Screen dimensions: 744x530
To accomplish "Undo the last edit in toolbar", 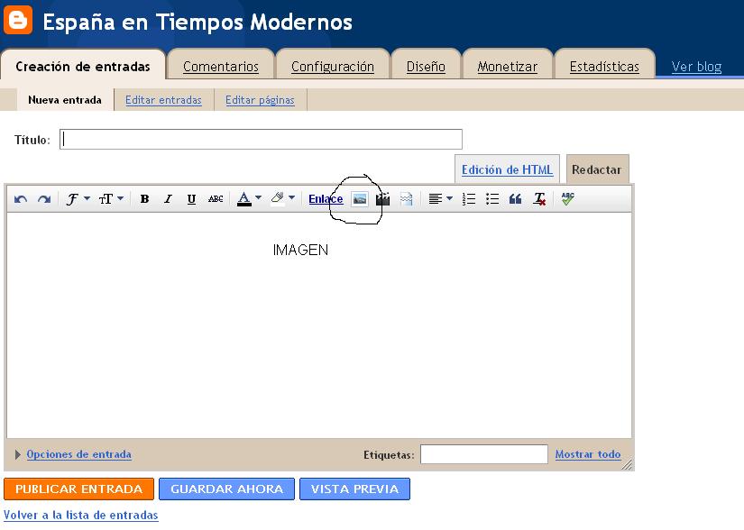I will (x=21, y=199).
